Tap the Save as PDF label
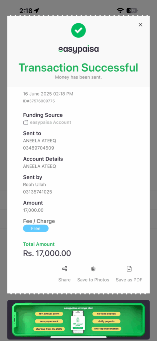Screen dimensions: 157x341 [129, 280]
